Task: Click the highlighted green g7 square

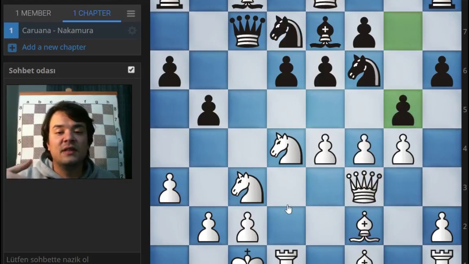Action: (403, 31)
